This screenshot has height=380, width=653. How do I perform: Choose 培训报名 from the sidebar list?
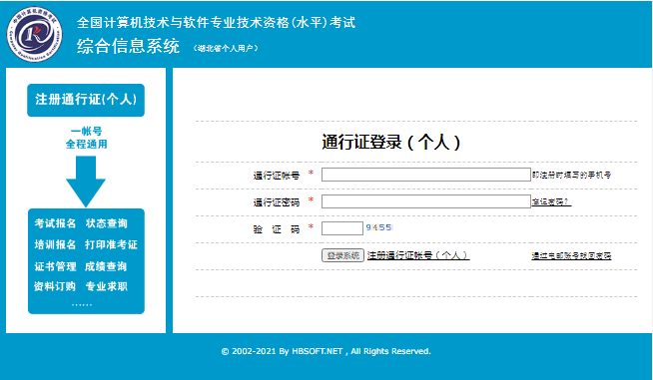[55, 244]
